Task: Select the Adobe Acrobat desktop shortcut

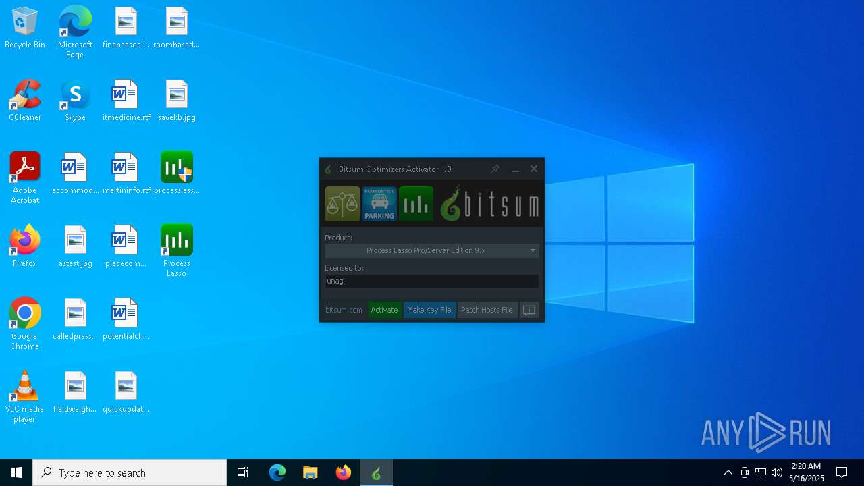Action: [25, 178]
